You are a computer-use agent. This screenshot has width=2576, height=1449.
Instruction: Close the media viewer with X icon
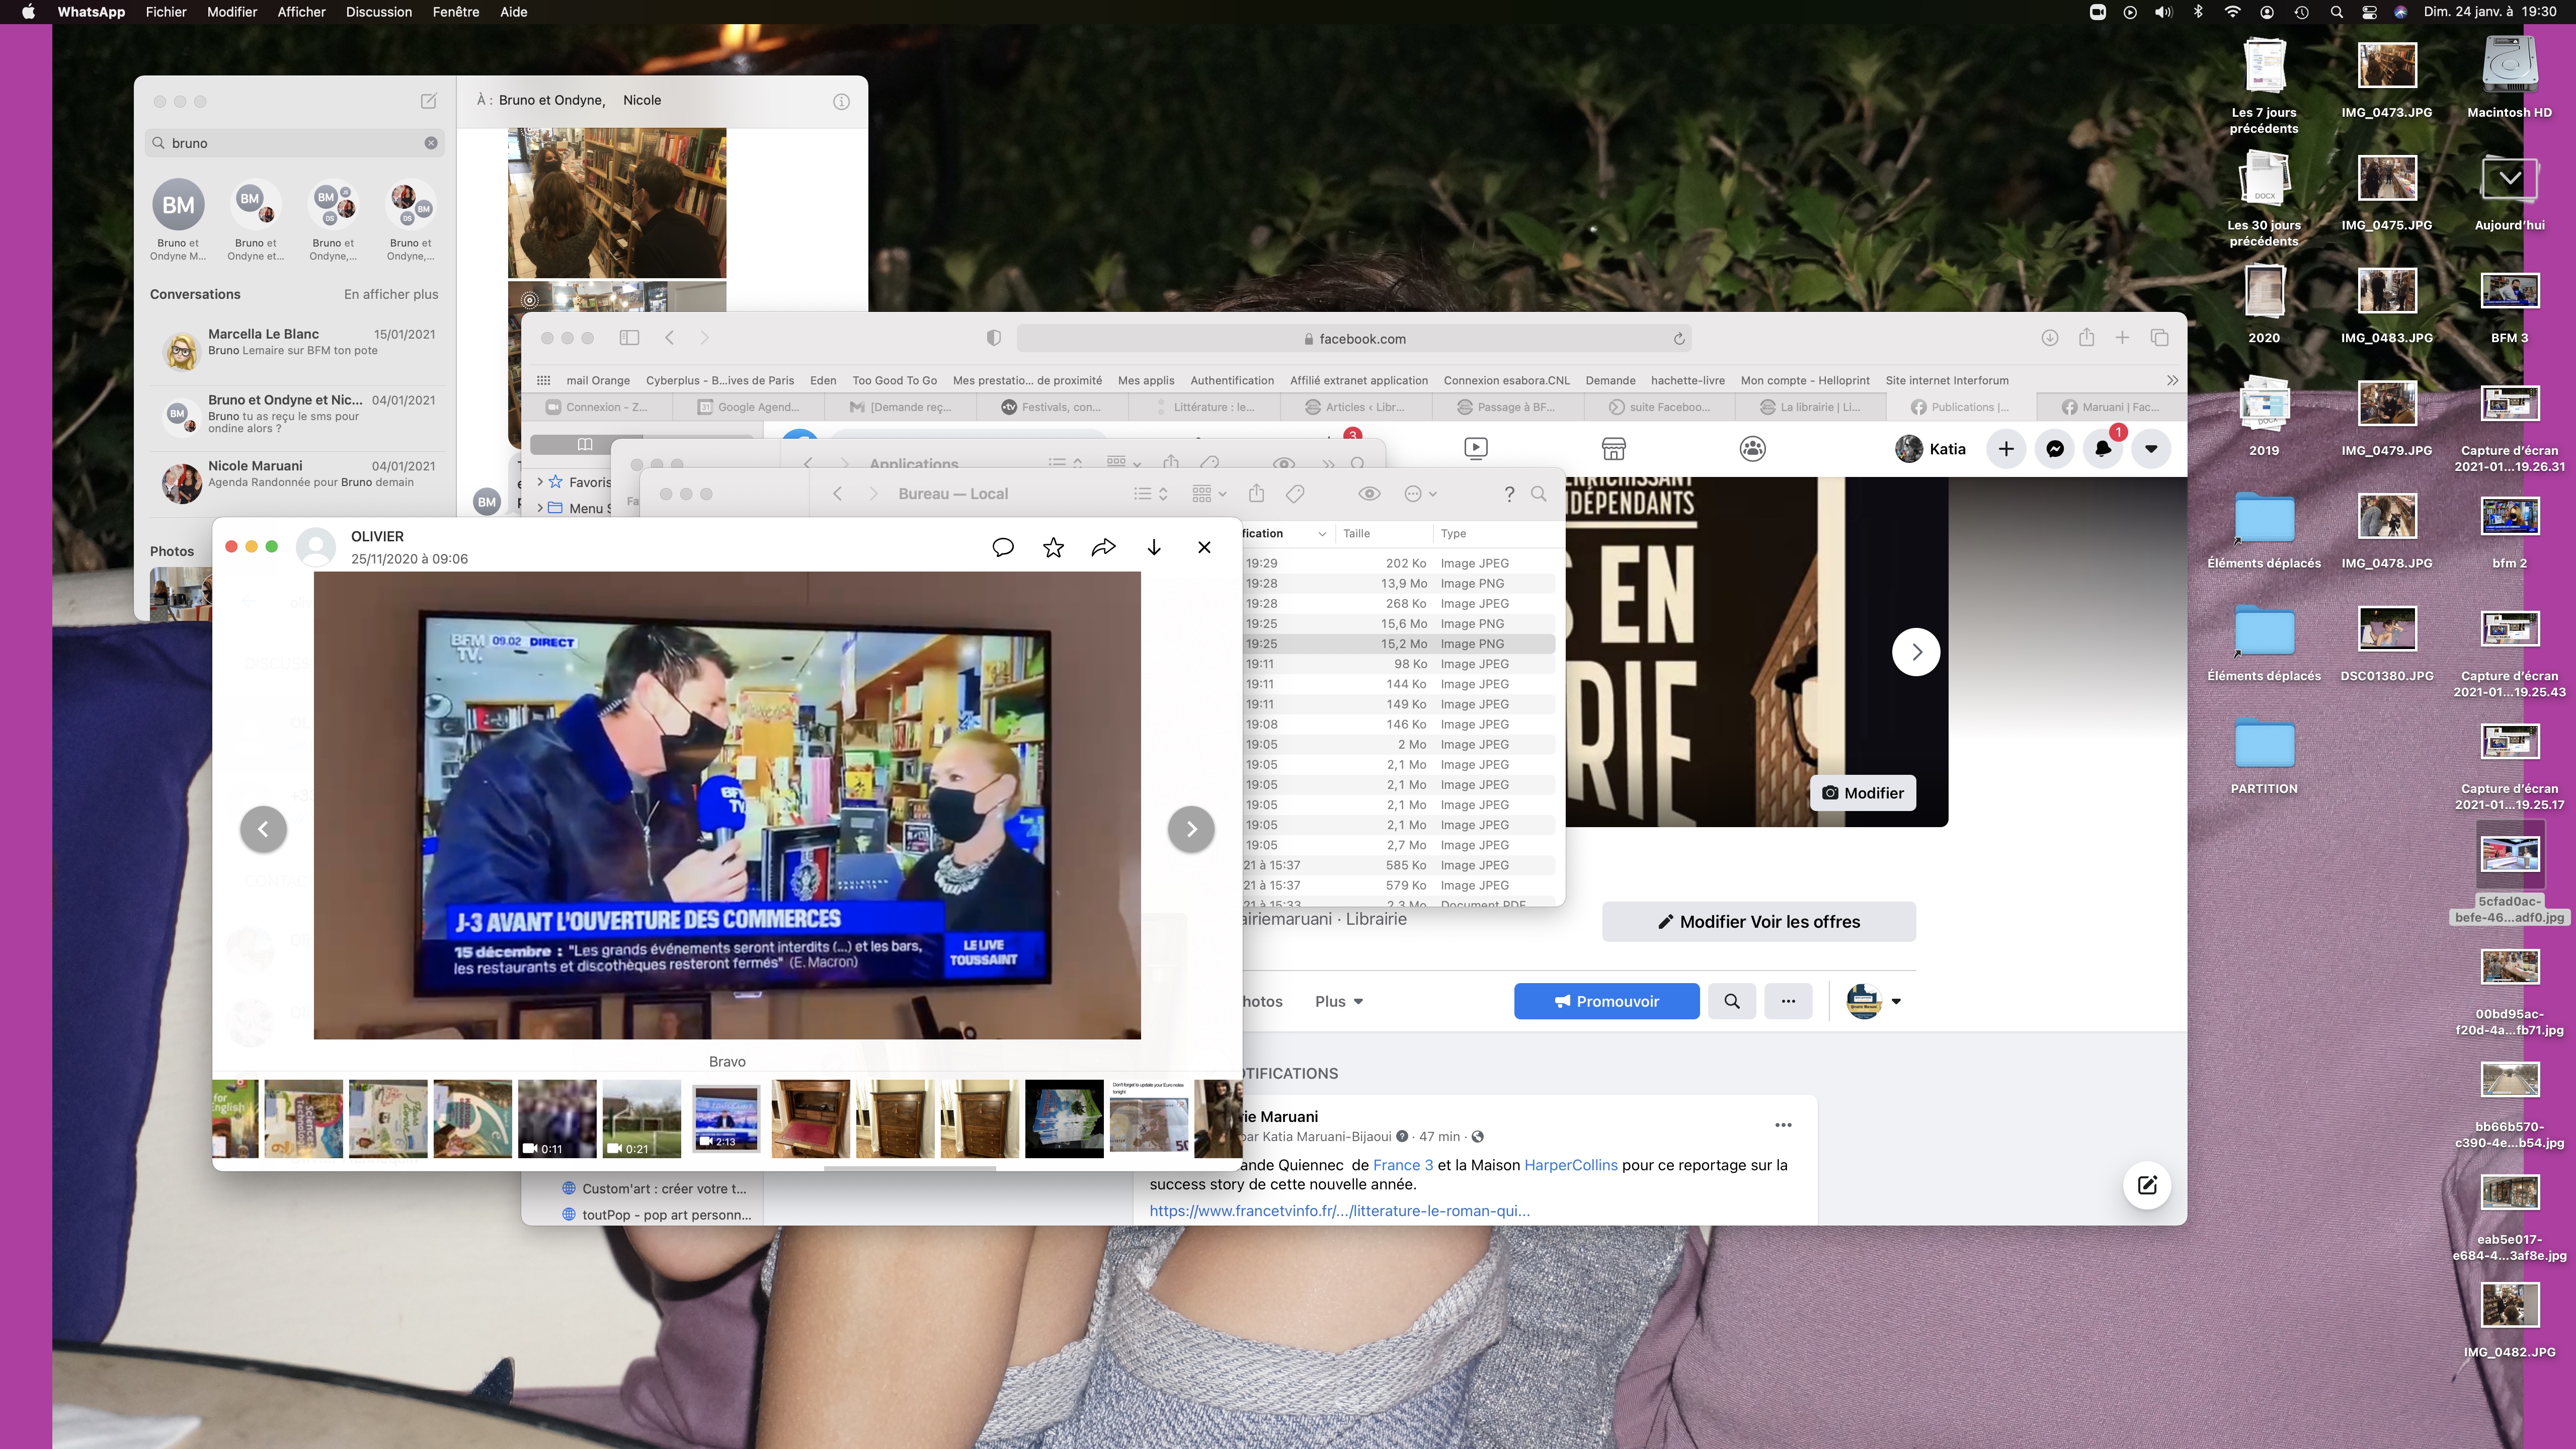pyautogui.click(x=1204, y=547)
